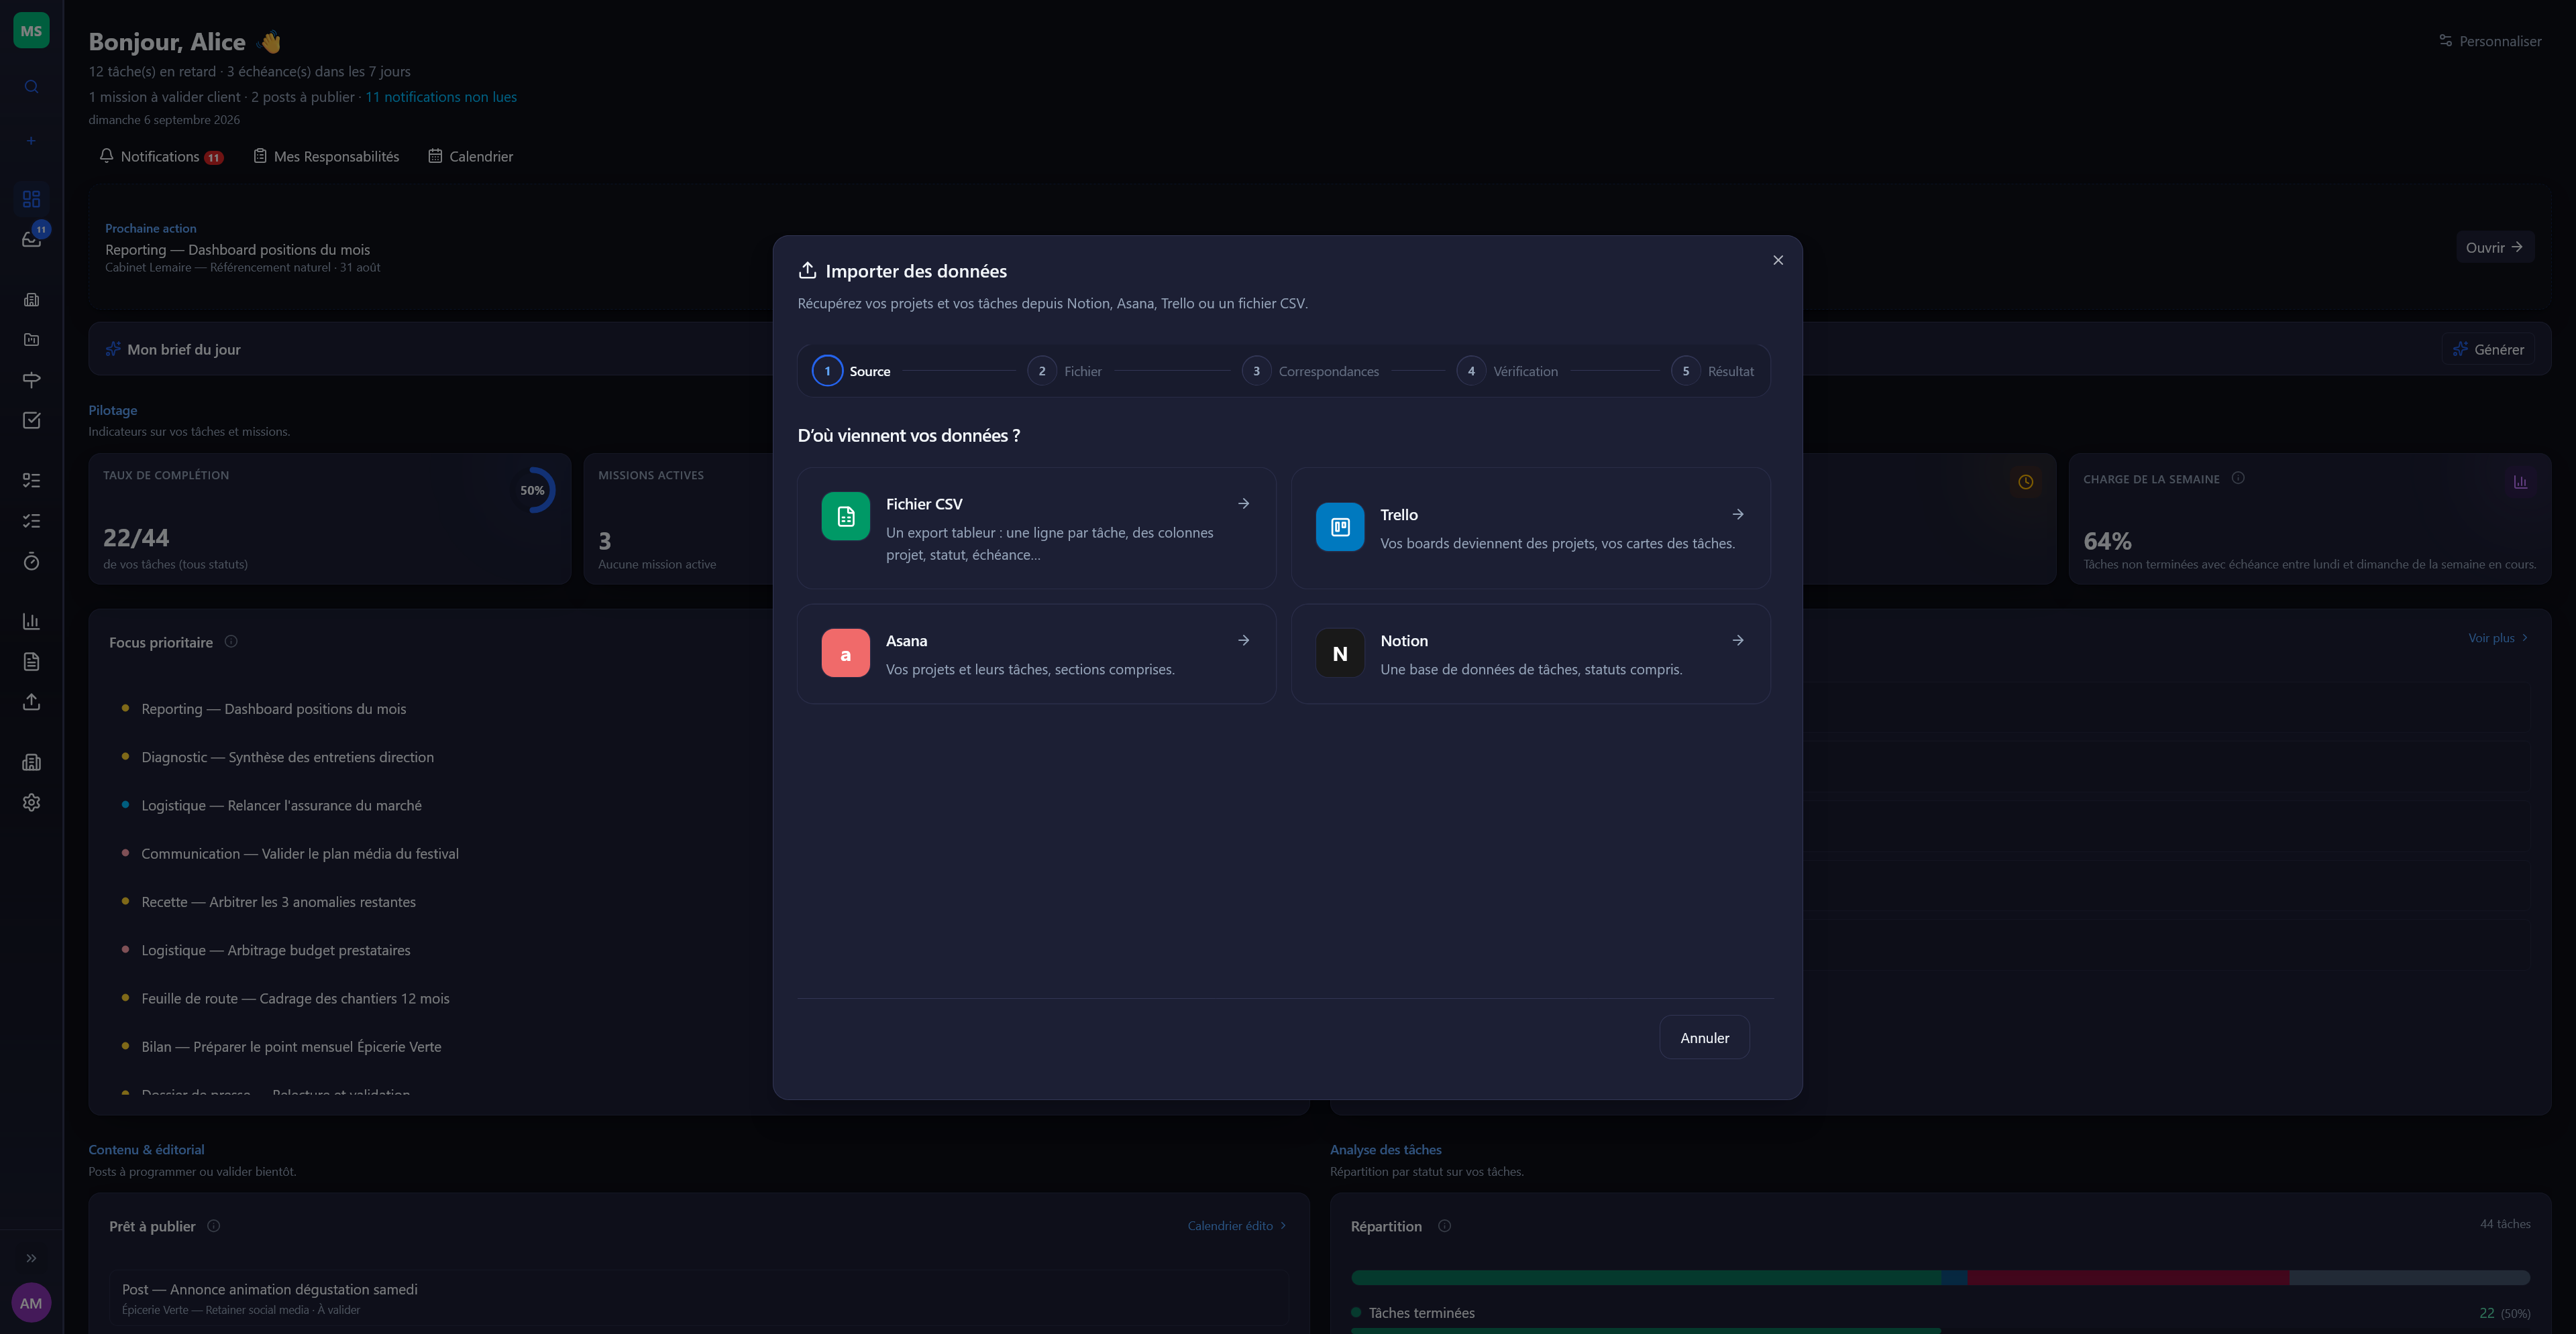Click the 50% completion progress ring

[533, 491]
